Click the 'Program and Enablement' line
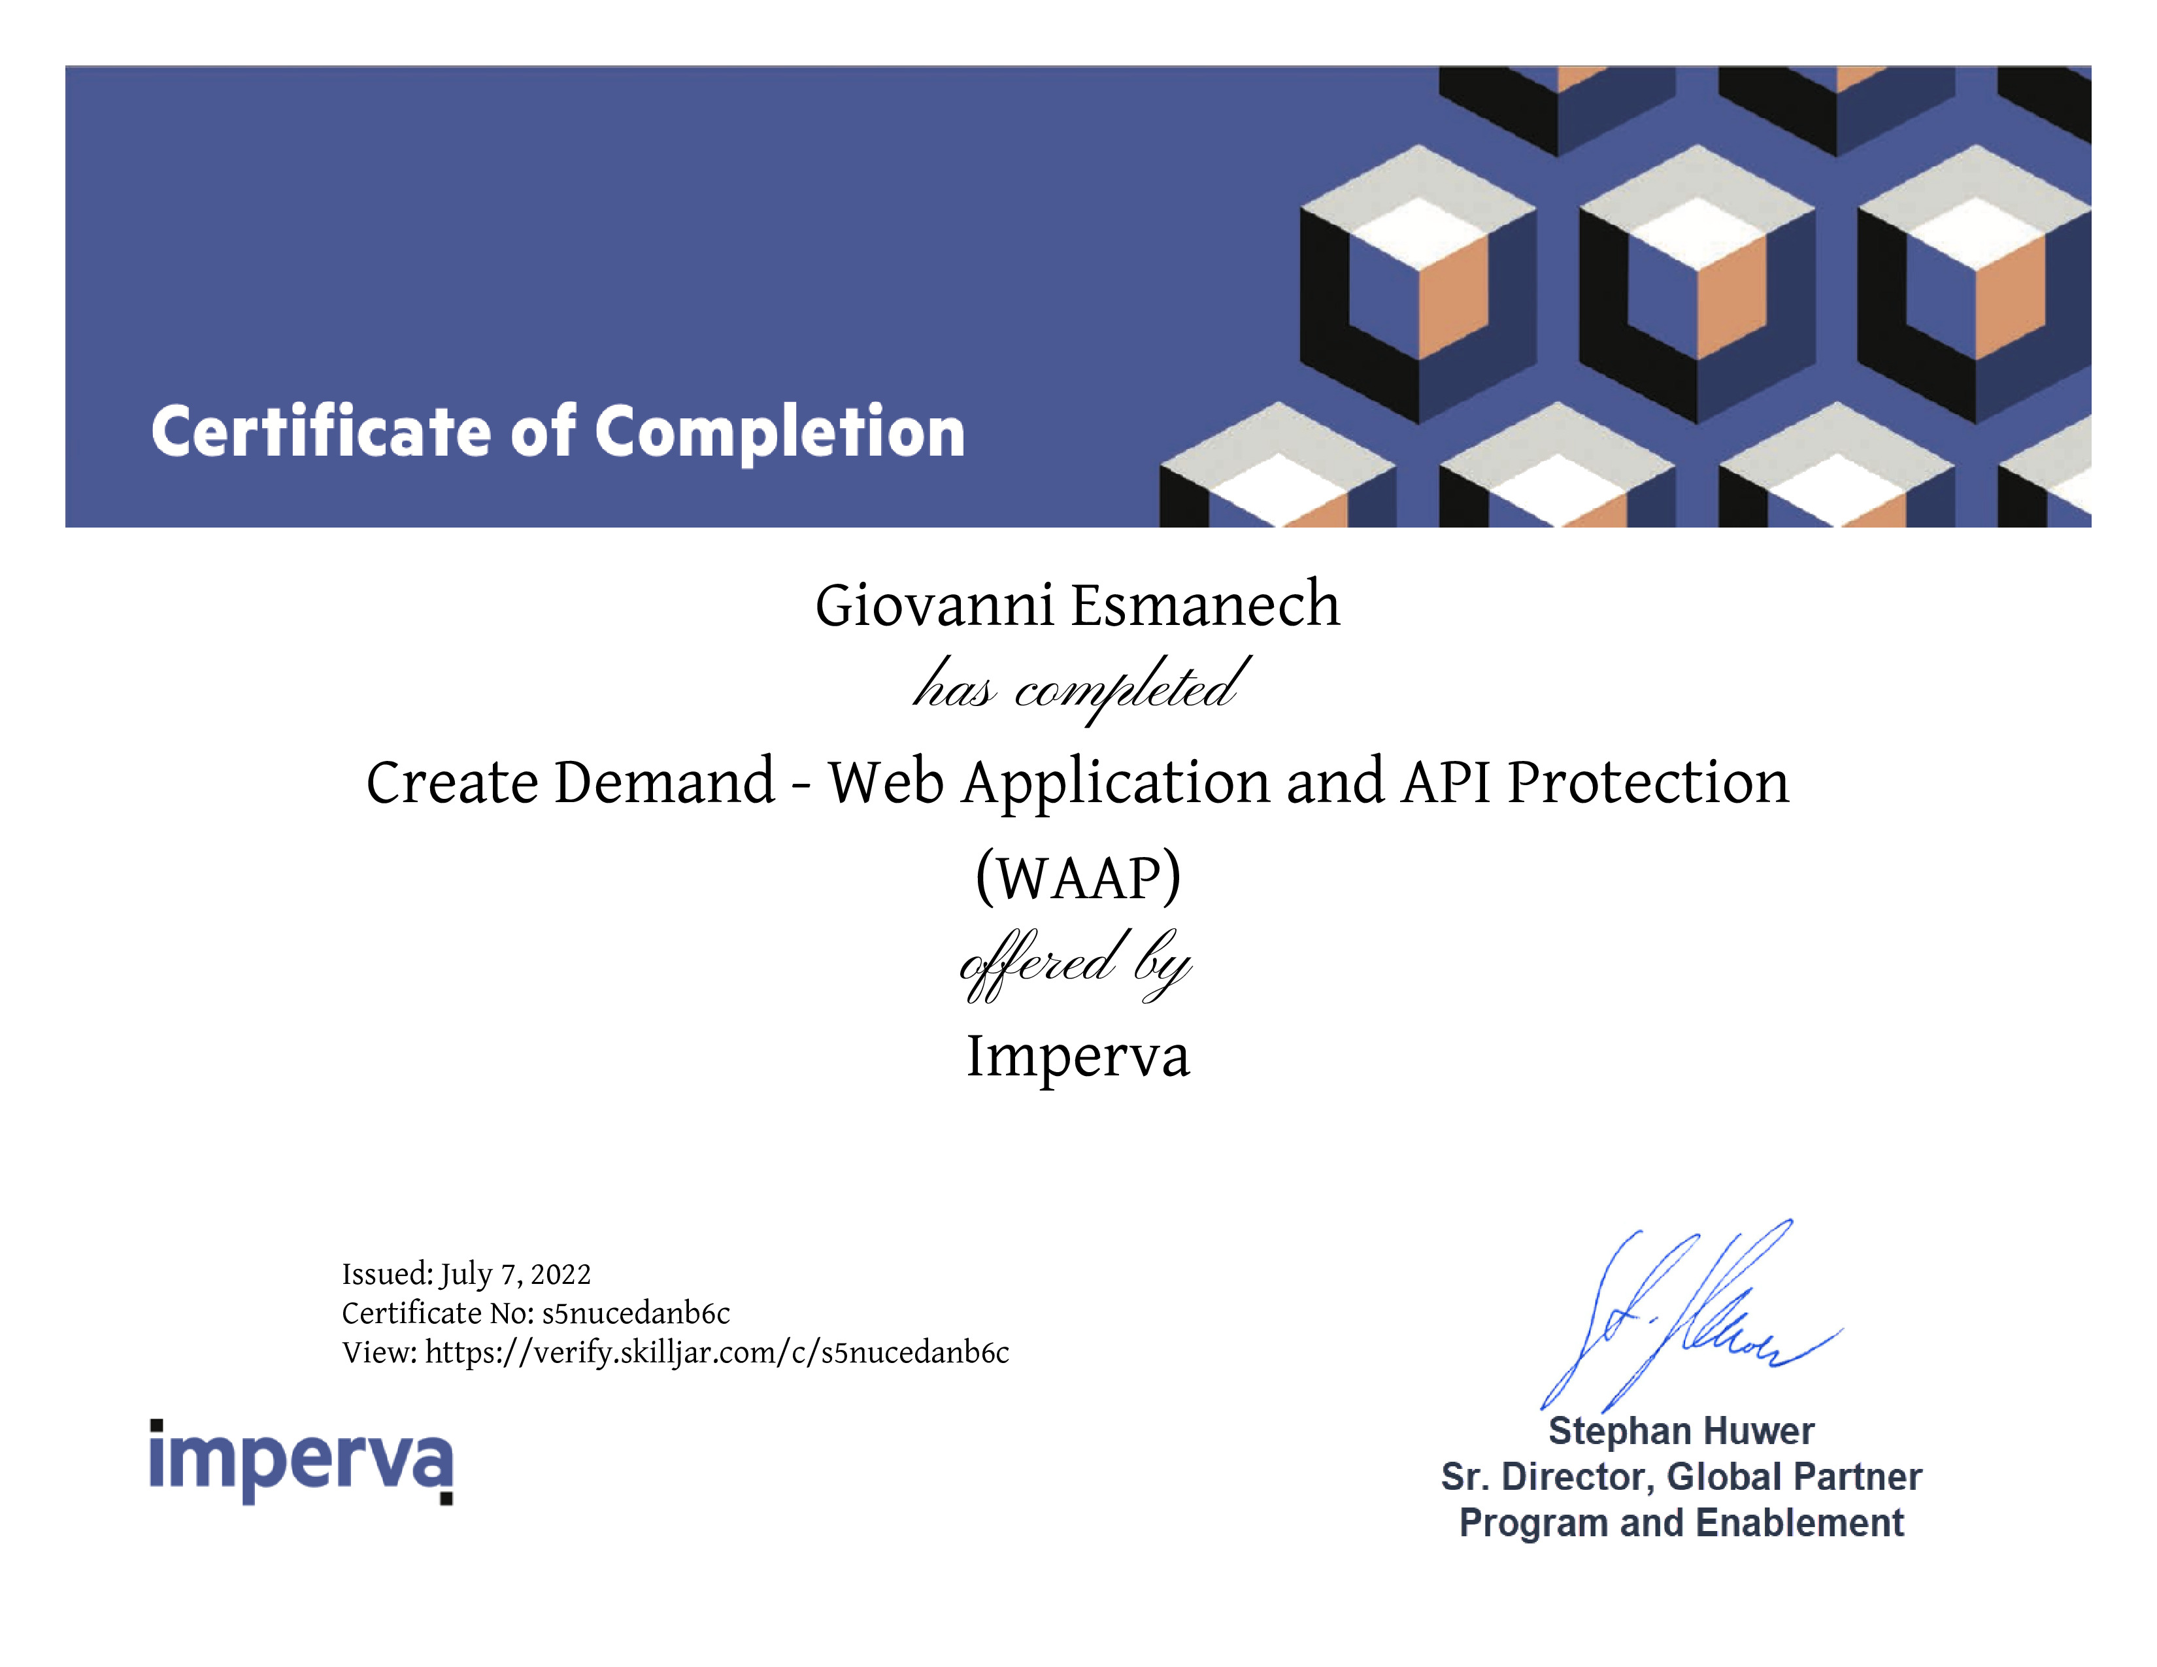Viewport: 2157px width, 1667px height. (1681, 1523)
